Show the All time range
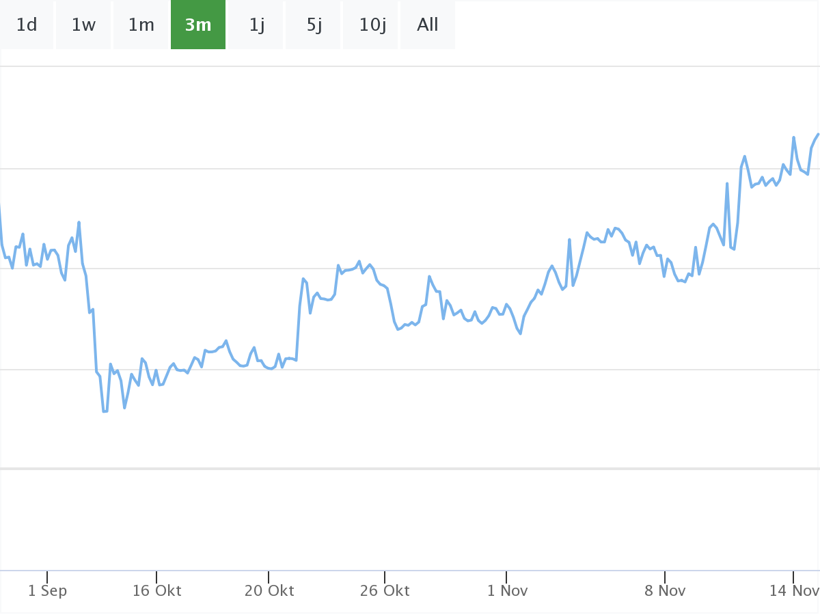820x615 pixels. click(x=428, y=25)
